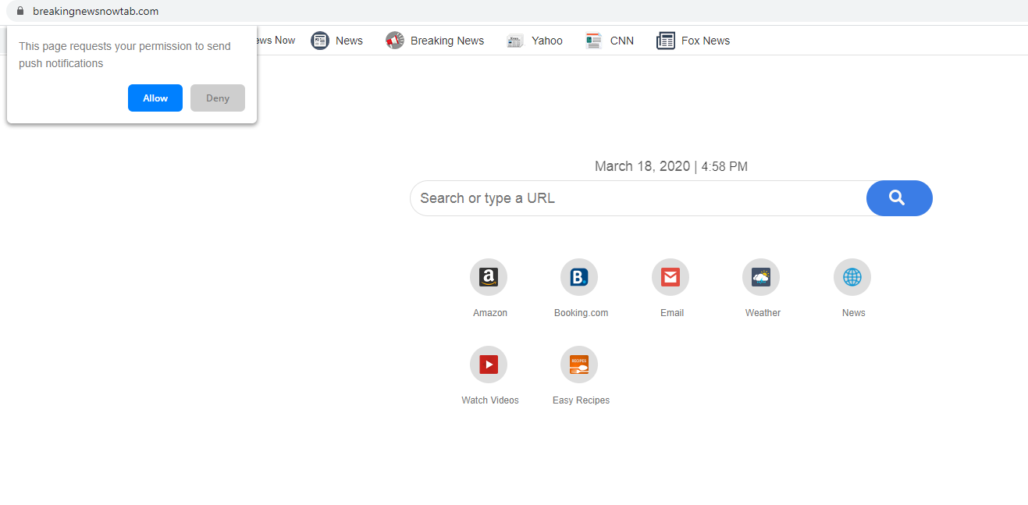Viewport: 1028px width, 505px height.
Task: Open the Booking.com shortcut icon
Action: point(579,277)
